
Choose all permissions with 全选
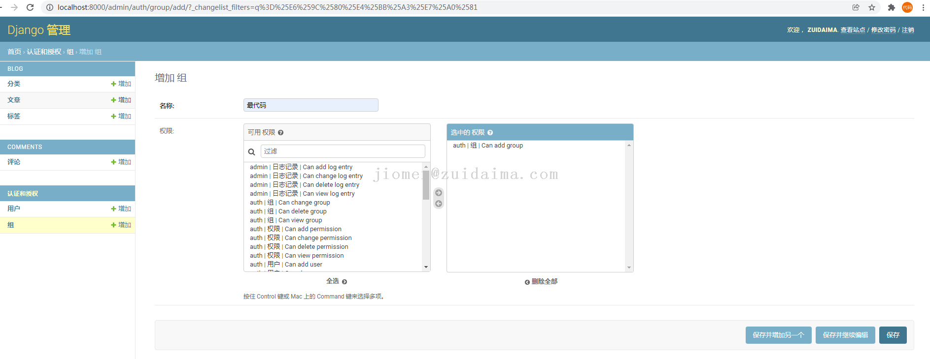click(337, 281)
